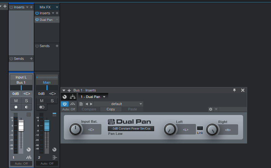
Task: Click Main channel blue fader handle
Action: tap(47, 126)
